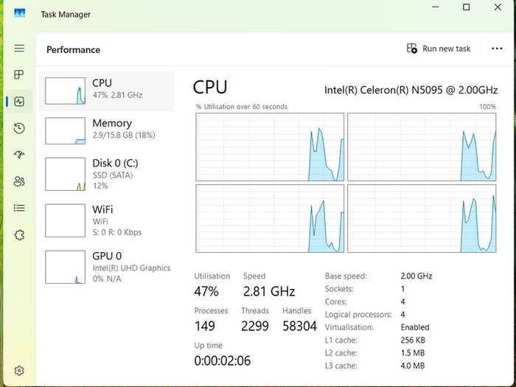516x387 pixels.
Task: Click the L2 cache 1.5 MB value
Action: click(413, 353)
